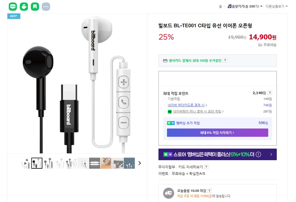Image resolution: width=296 pixels, height=202 pixels.
Task: Go to 홈 in the top menu
Action: (220, 6)
